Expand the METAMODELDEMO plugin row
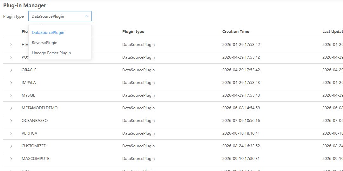 (11, 108)
